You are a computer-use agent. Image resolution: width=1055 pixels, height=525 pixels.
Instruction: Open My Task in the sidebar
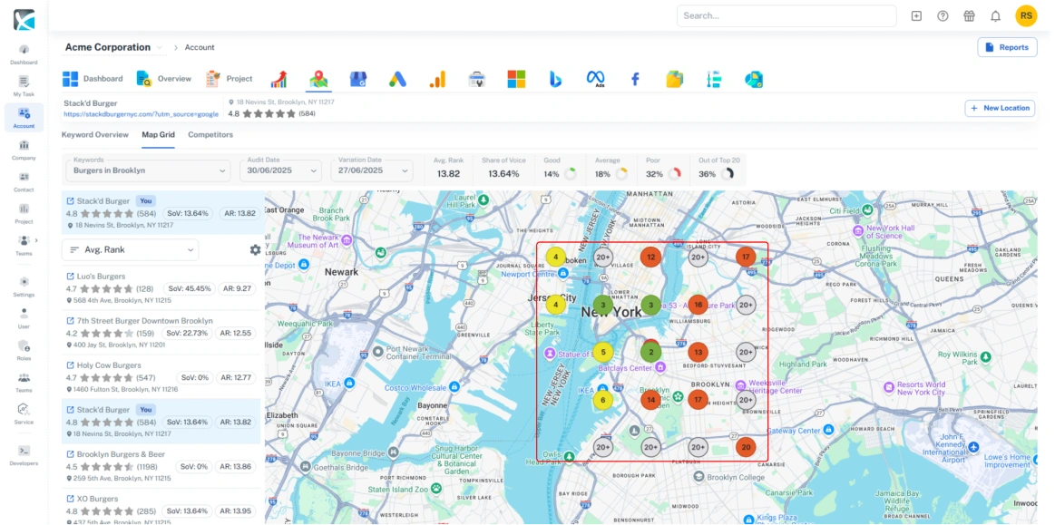tap(24, 86)
